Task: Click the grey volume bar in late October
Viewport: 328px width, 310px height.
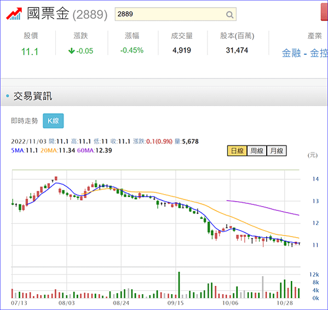Action: [x=263, y=287]
